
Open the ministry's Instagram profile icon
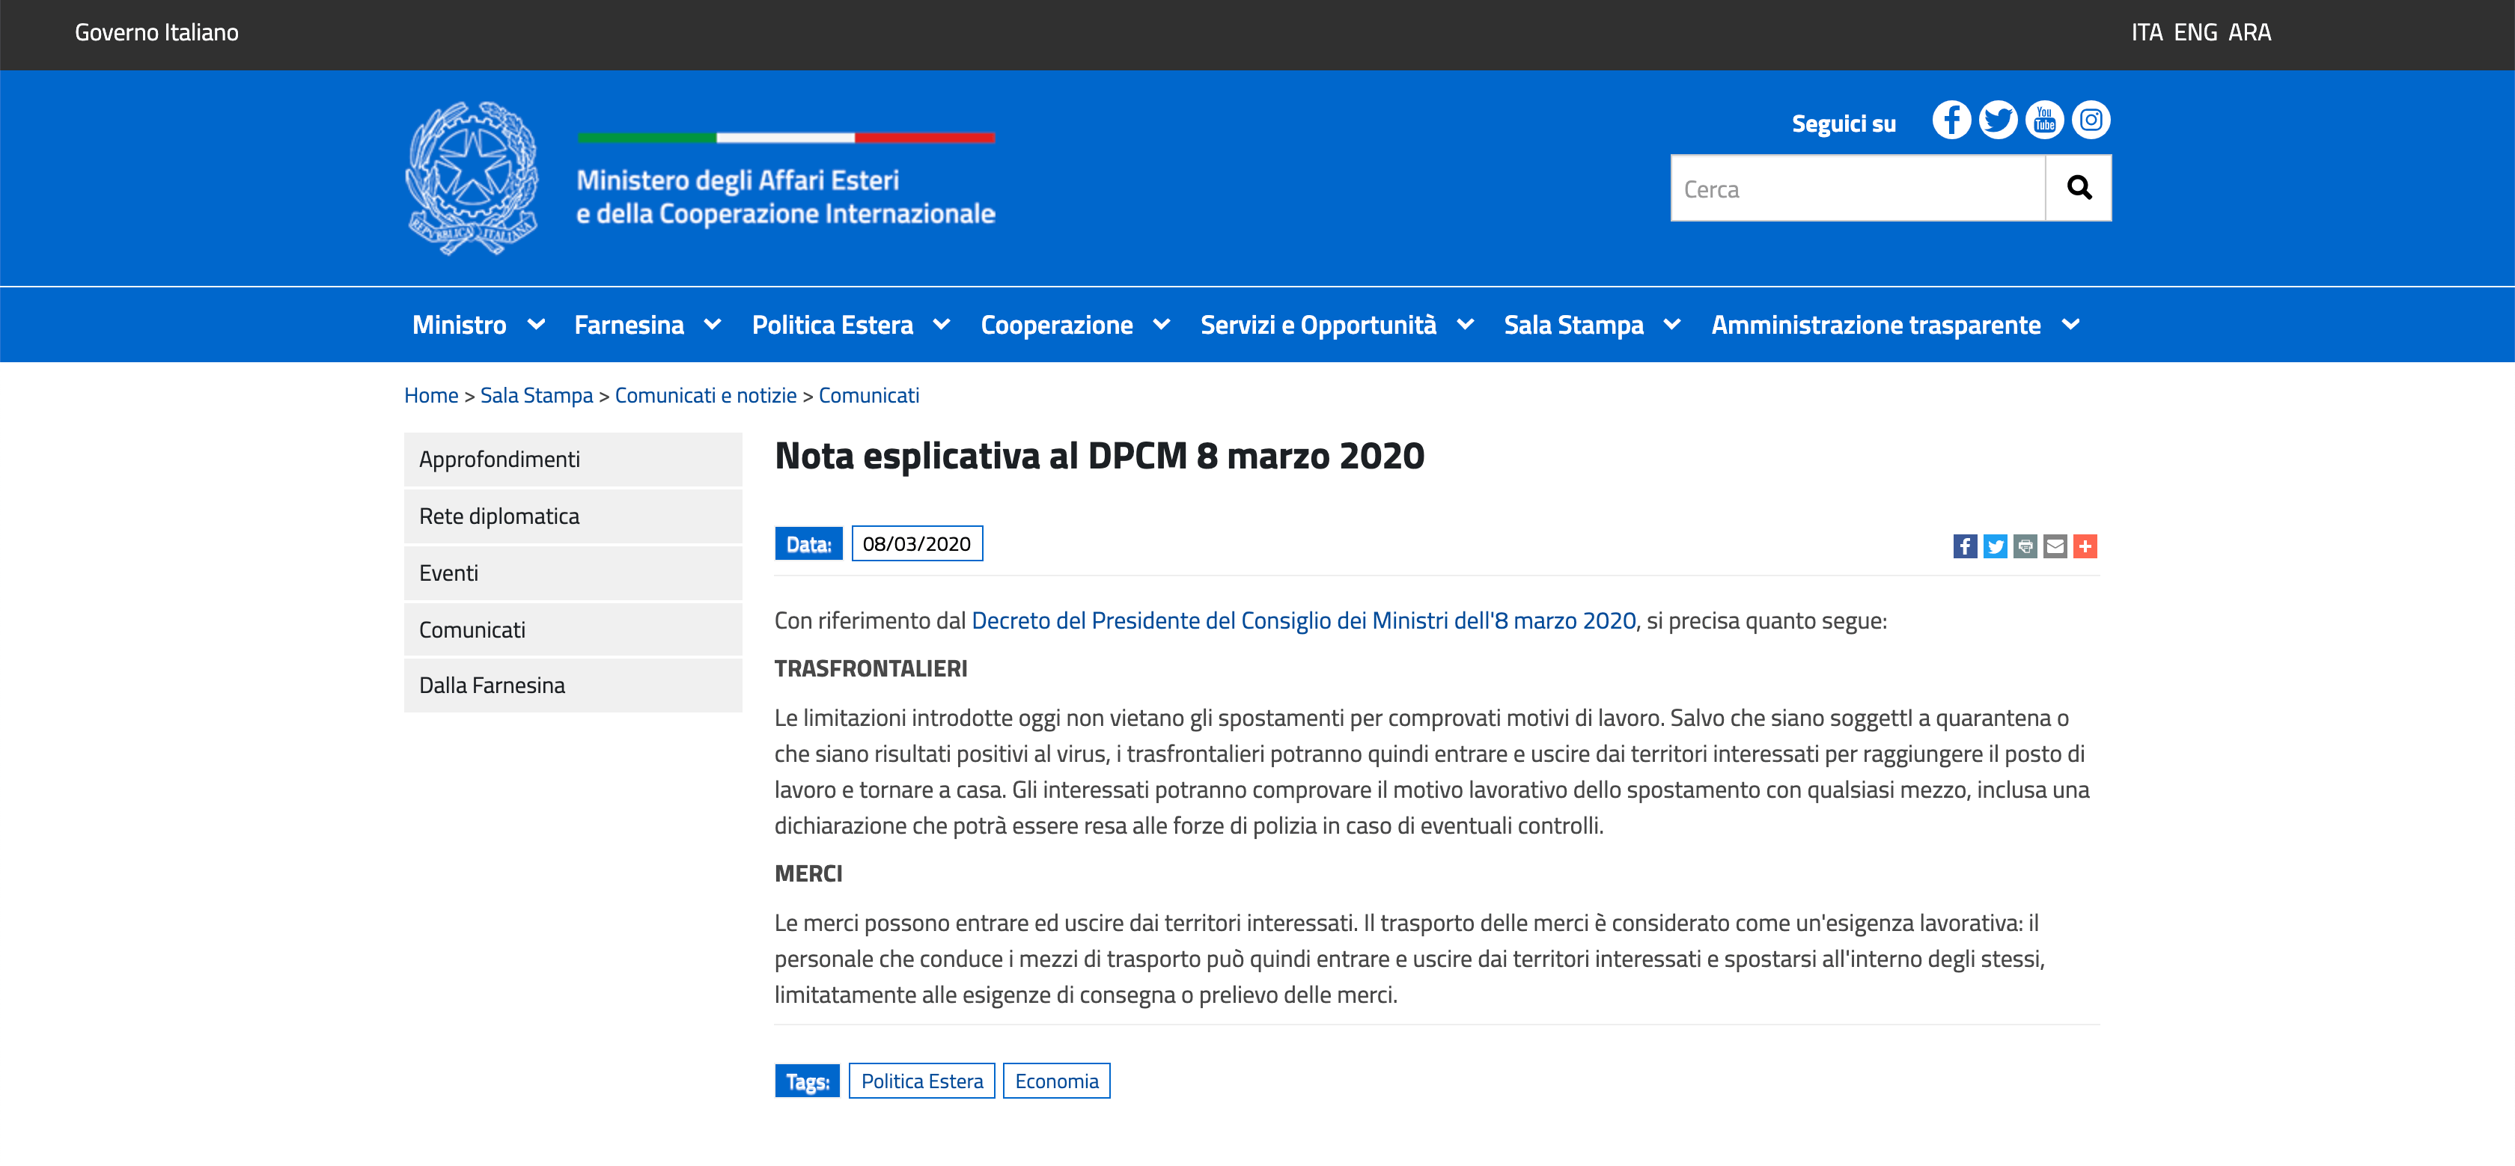pyautogui.click(x=2091, y=120)
